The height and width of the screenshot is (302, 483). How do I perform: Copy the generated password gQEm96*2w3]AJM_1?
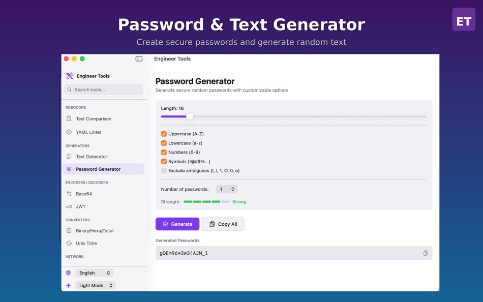pyautogui.click(x=426, y=253)
